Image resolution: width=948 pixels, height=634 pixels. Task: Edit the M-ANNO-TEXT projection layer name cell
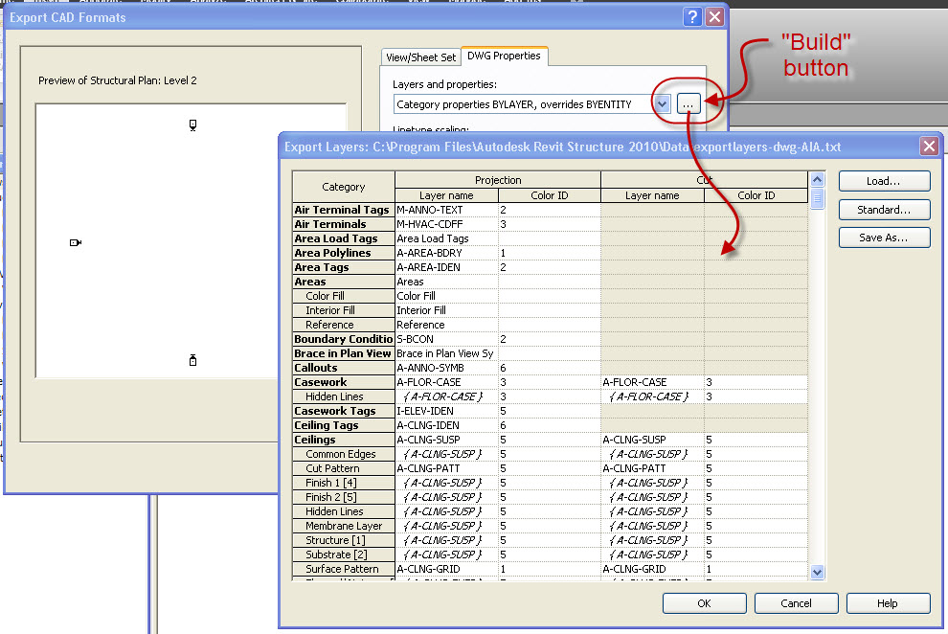446,210
